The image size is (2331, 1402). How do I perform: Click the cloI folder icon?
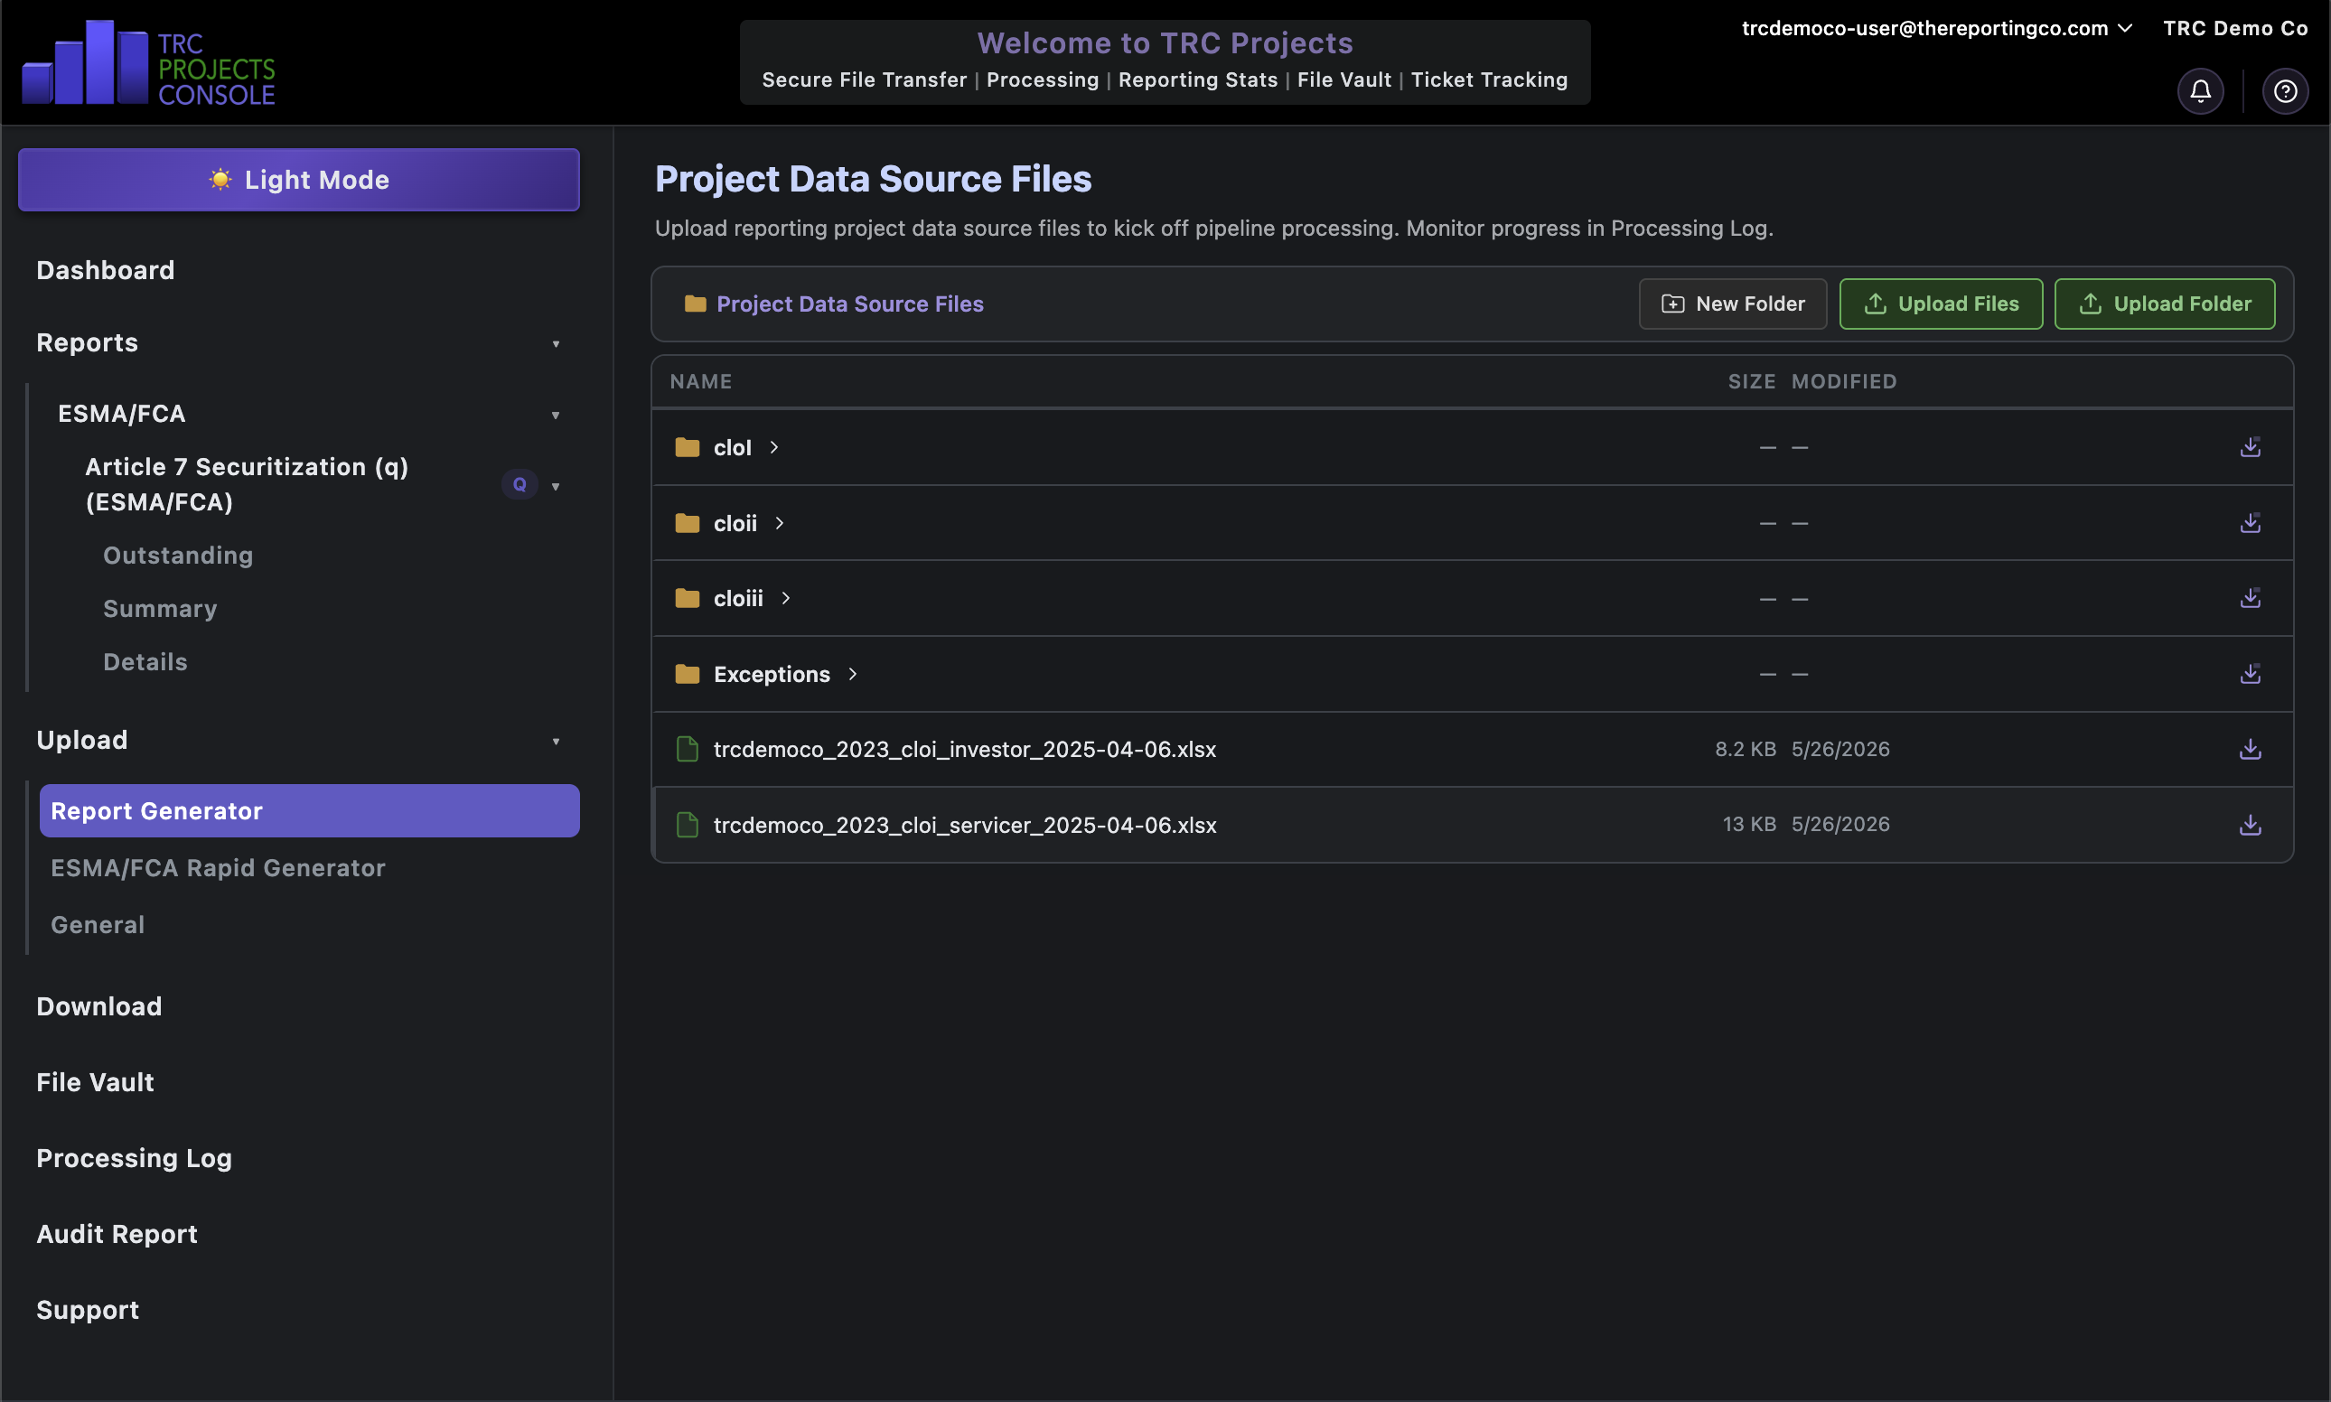click(x=687, y=447)
